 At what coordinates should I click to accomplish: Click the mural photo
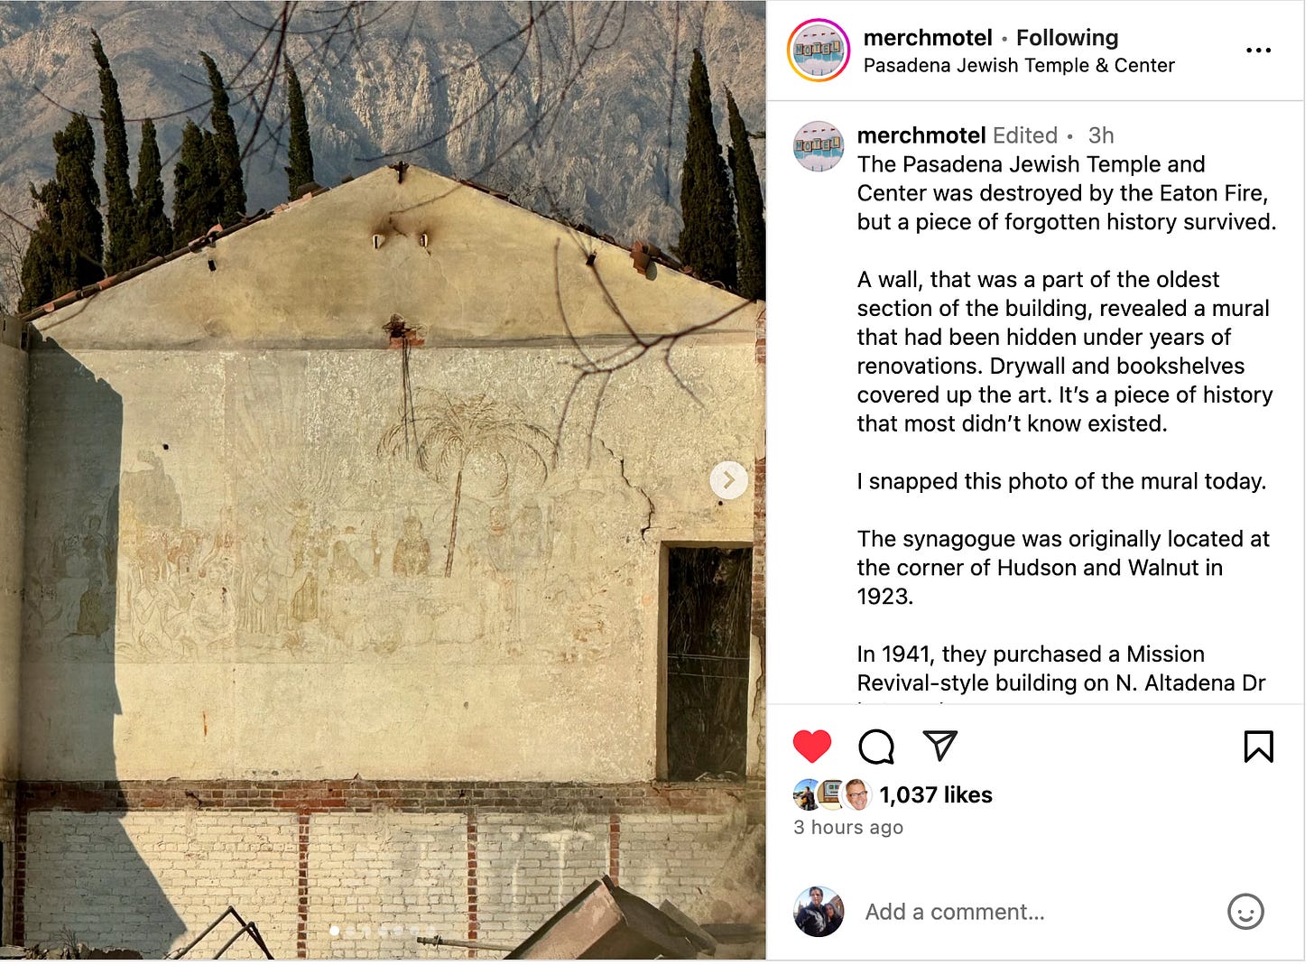click(383, 480)
